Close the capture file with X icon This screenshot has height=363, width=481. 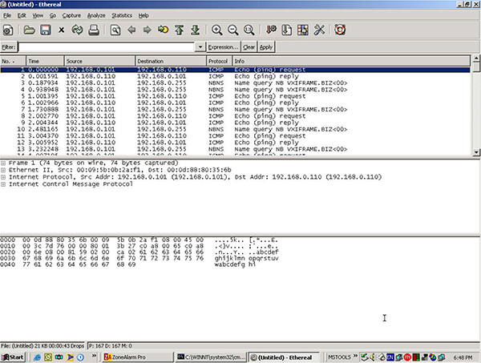[x=62, y=30]
